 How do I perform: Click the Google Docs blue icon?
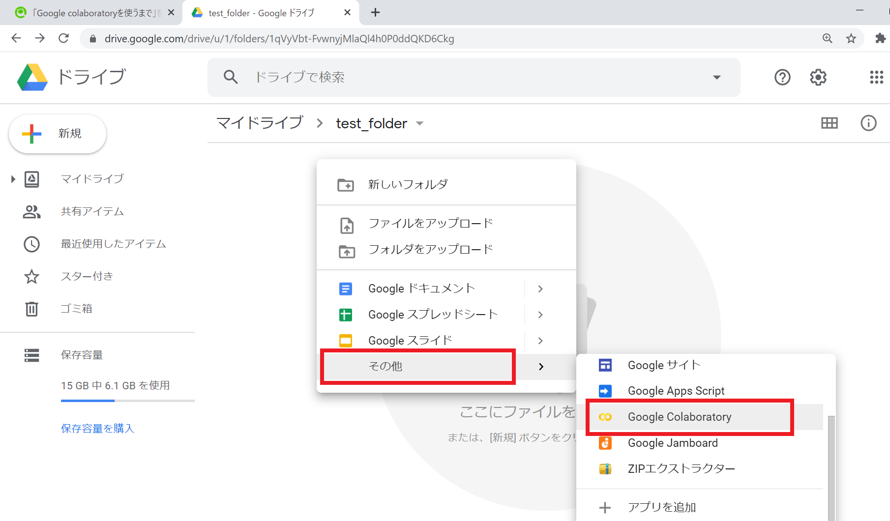click(x=346, y=289)
